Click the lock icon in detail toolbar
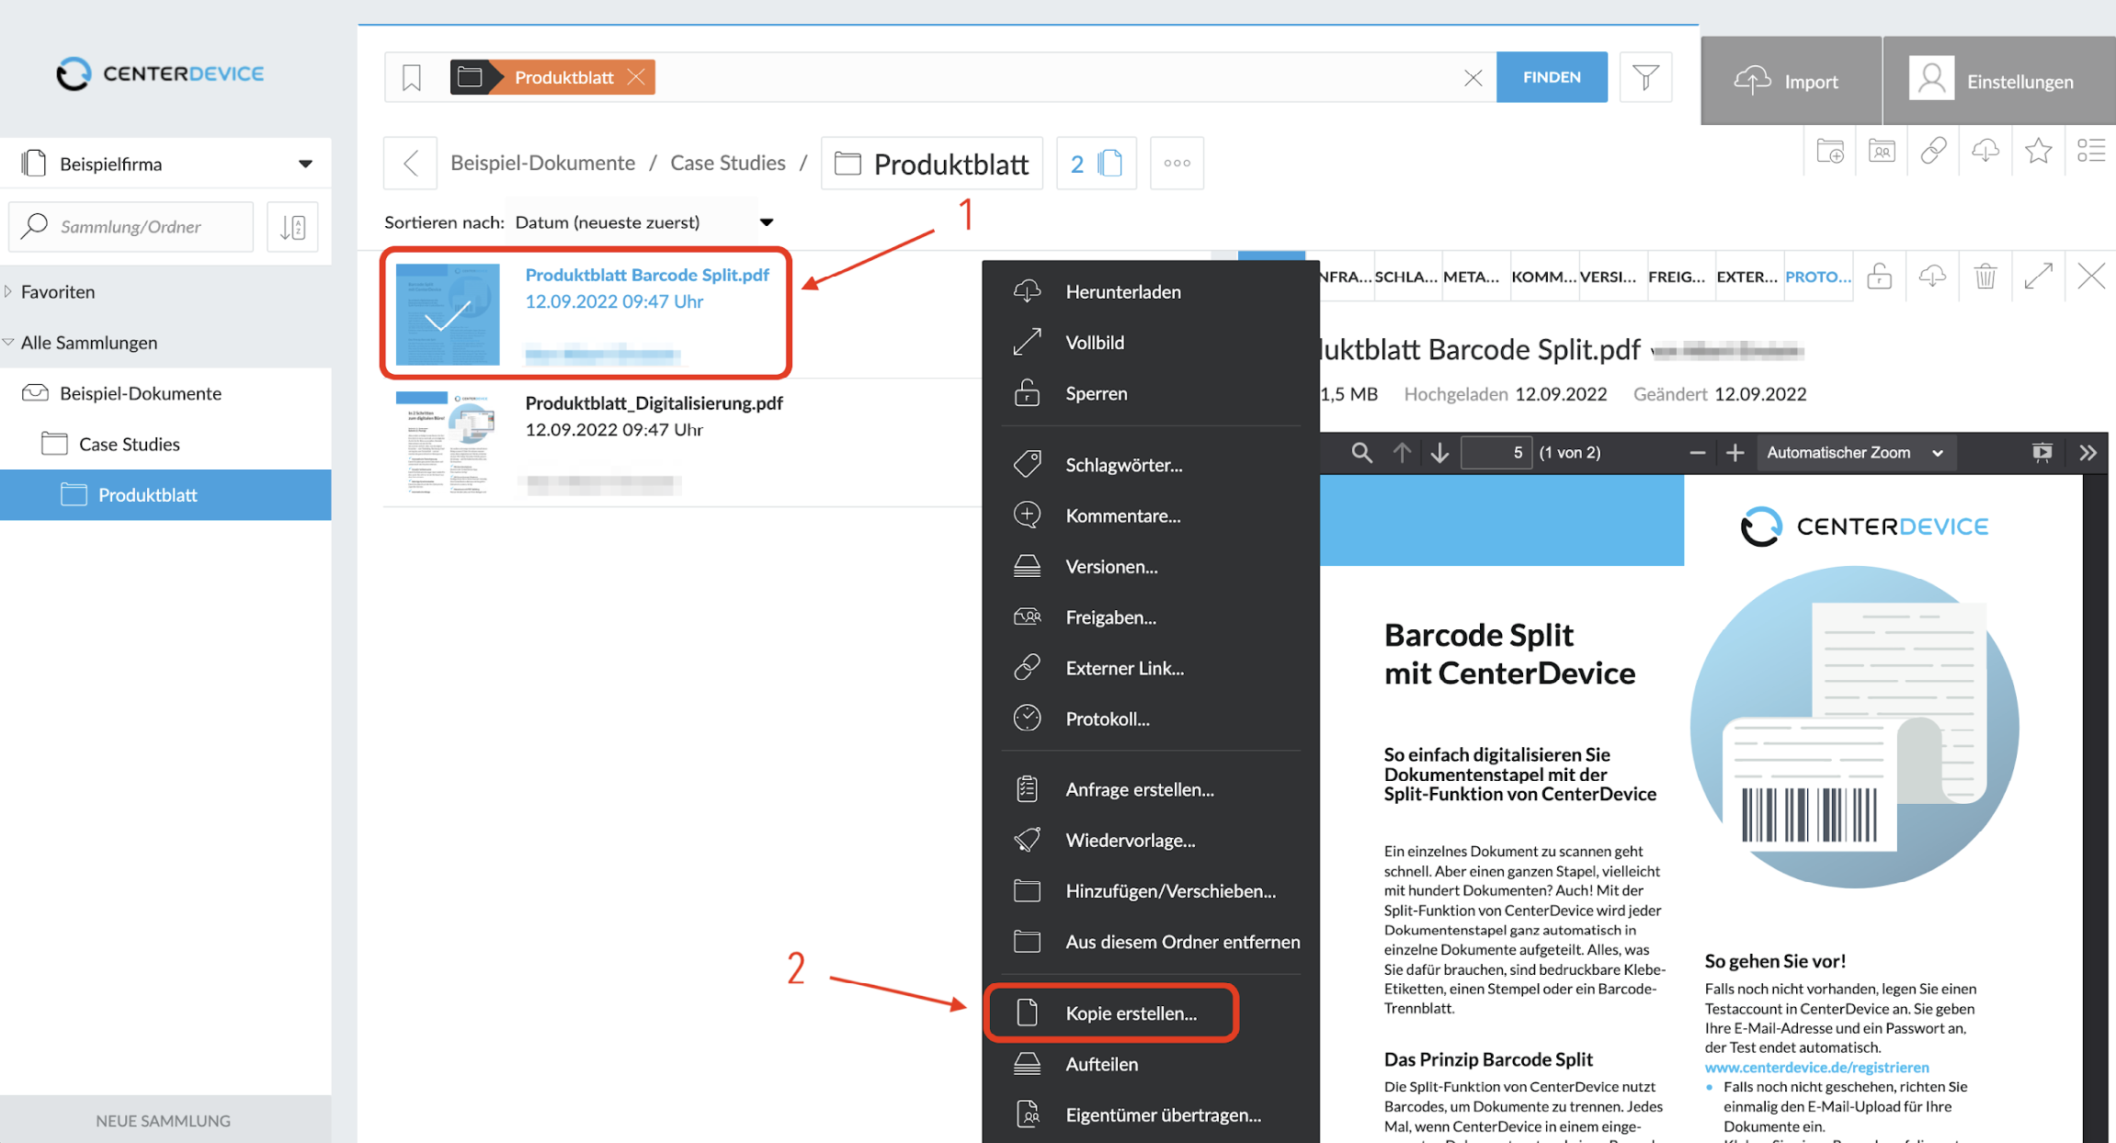Image resolution: width=2116 pixels, height=1143 pixels. (1880, 276)
